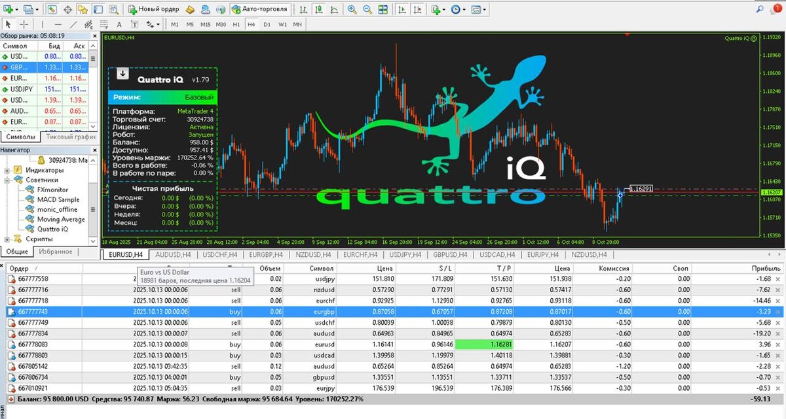This screenshot has width=786, height=419.
Task: Switch timeframe to M1
Action: coord(174,25)
